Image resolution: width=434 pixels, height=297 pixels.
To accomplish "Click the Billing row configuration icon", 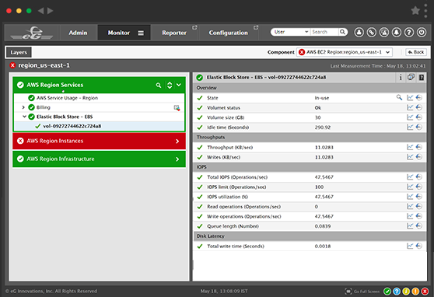I will (x=177, y=107).
